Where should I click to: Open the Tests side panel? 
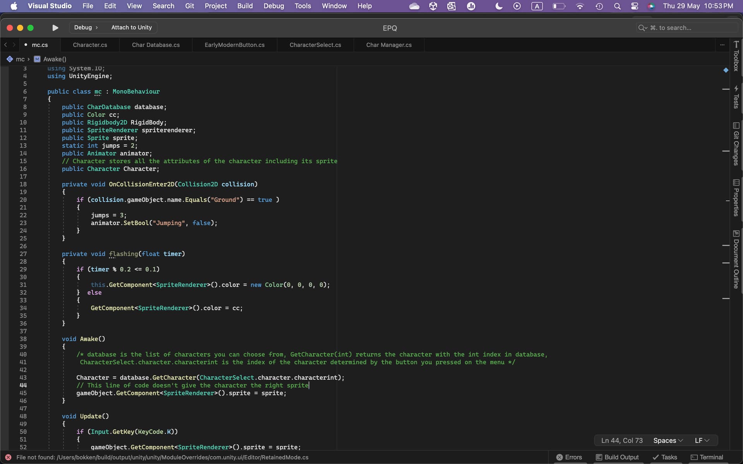coord(736,97)
